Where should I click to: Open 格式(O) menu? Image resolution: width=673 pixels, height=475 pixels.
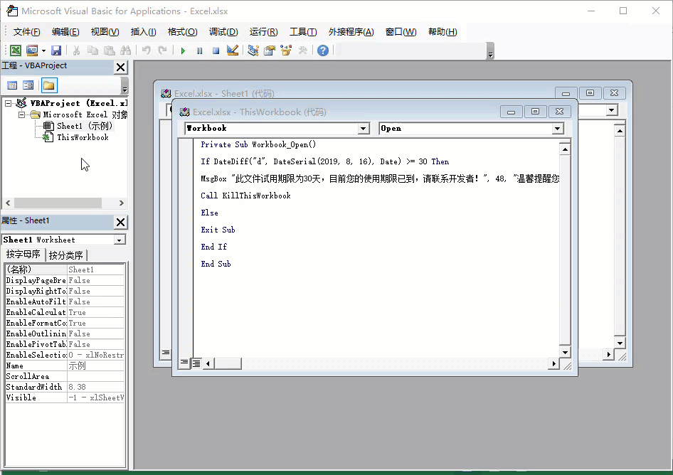[x=182, y=32]
